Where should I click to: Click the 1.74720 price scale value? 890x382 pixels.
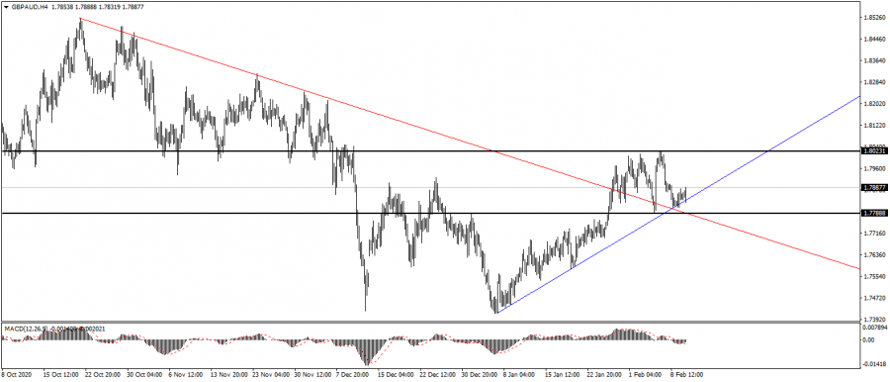click(875, 299)
